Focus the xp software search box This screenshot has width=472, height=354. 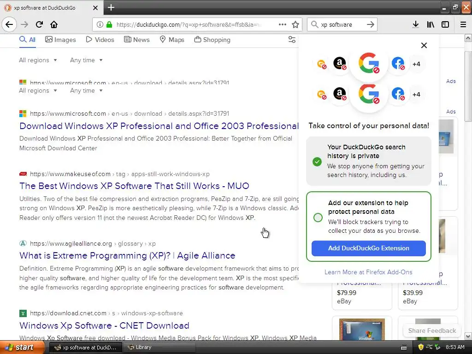(342, 24)
